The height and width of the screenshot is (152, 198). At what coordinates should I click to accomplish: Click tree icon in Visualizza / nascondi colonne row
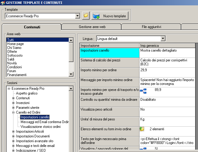coord(143,149)
